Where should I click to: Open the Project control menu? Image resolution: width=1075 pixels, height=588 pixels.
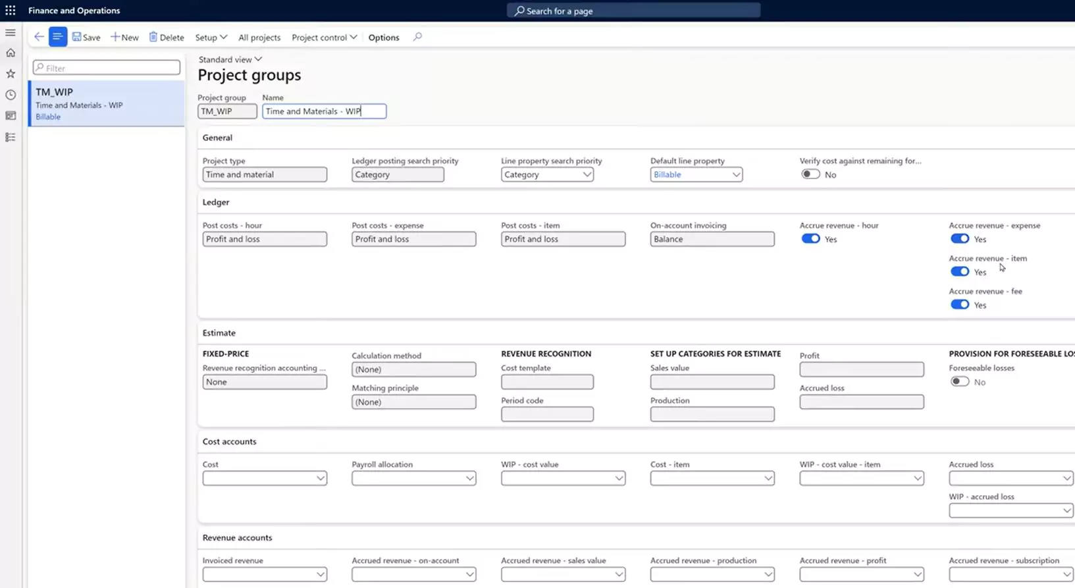tap(324, 38)
